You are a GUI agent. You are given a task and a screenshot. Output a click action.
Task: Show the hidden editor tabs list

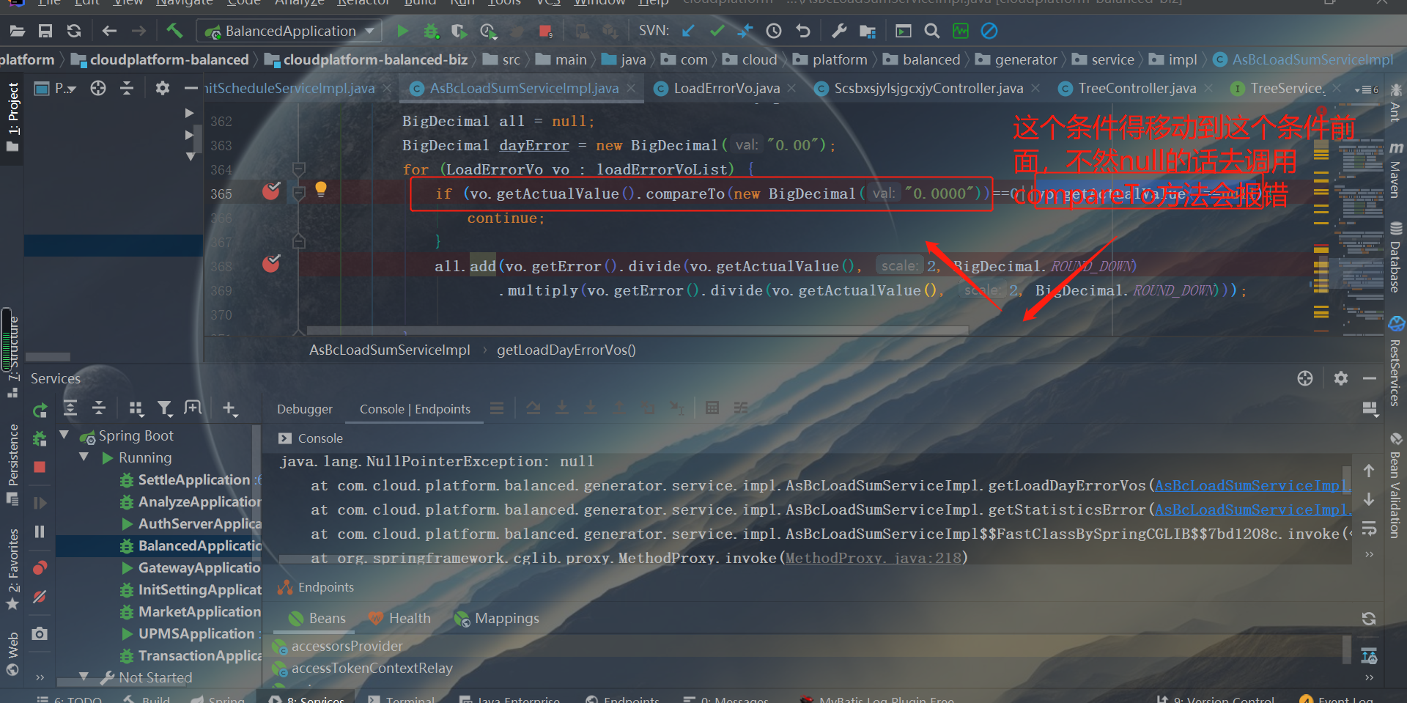click(x=1367, y=89)
